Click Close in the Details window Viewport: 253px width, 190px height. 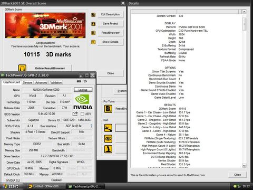tap(237, 175)
